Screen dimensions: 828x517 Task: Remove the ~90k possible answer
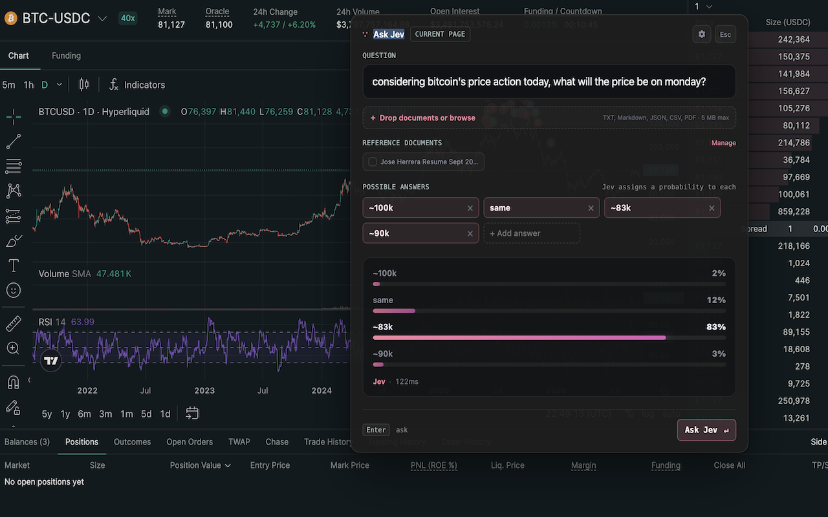pyautogui.click(x=470, y=233)
